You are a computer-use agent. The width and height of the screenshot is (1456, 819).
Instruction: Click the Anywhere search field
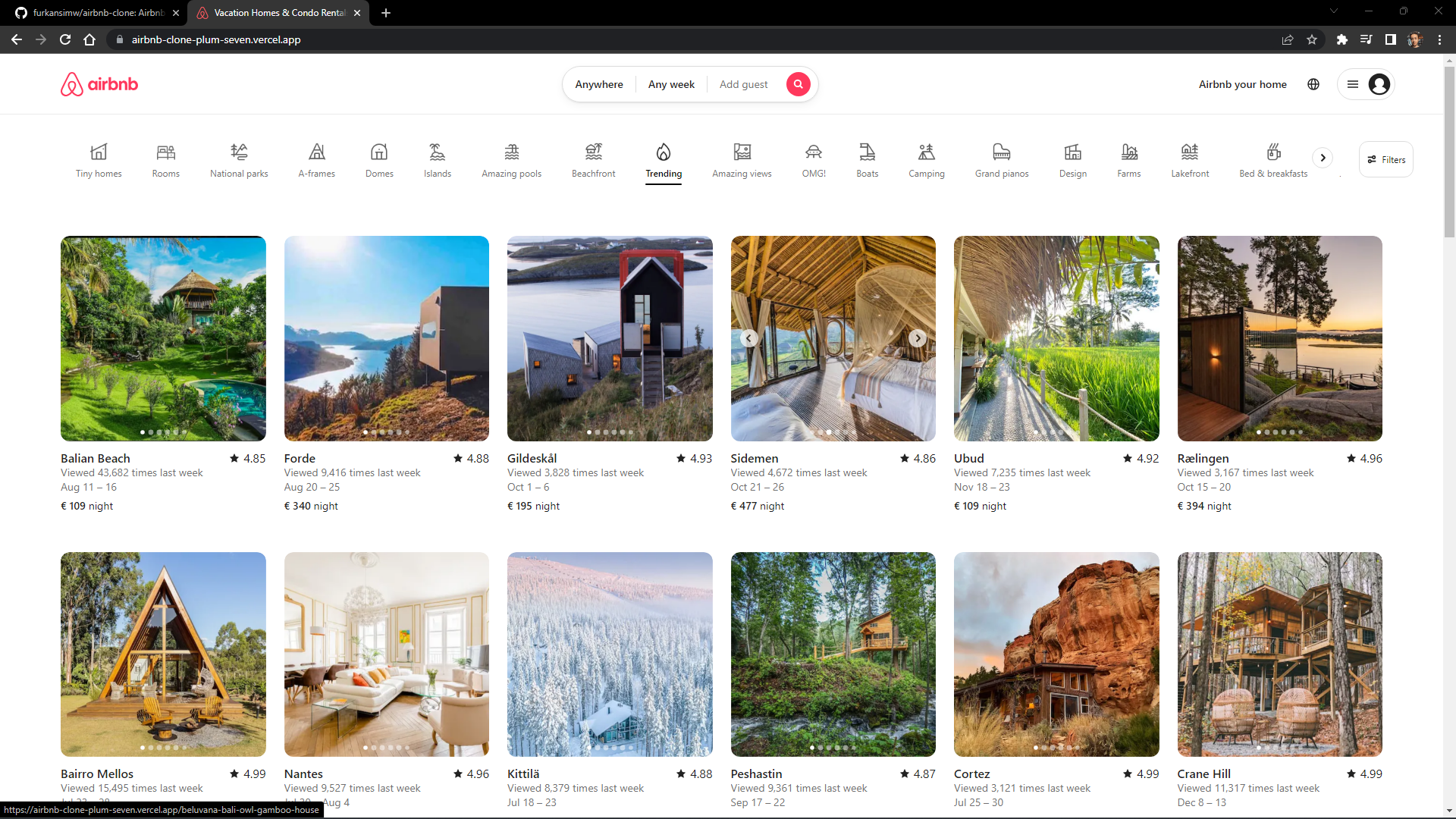598,84
